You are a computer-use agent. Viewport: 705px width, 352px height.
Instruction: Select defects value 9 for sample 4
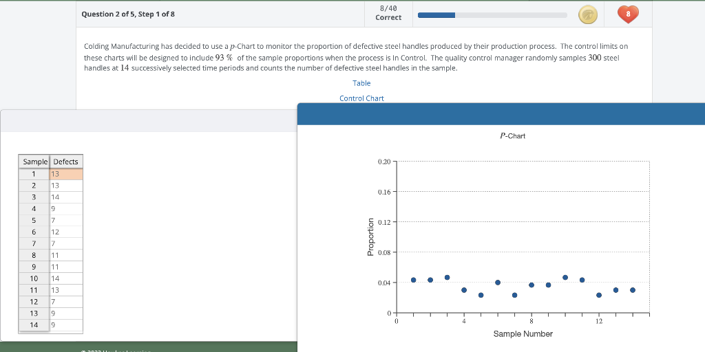pyautogui.click(x=66, y=209)
